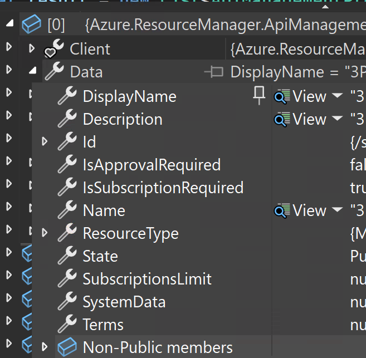The width and height of the screenshot is (366, 358).
Task: Select the DisplayName property name
Action: click(130, 96)
